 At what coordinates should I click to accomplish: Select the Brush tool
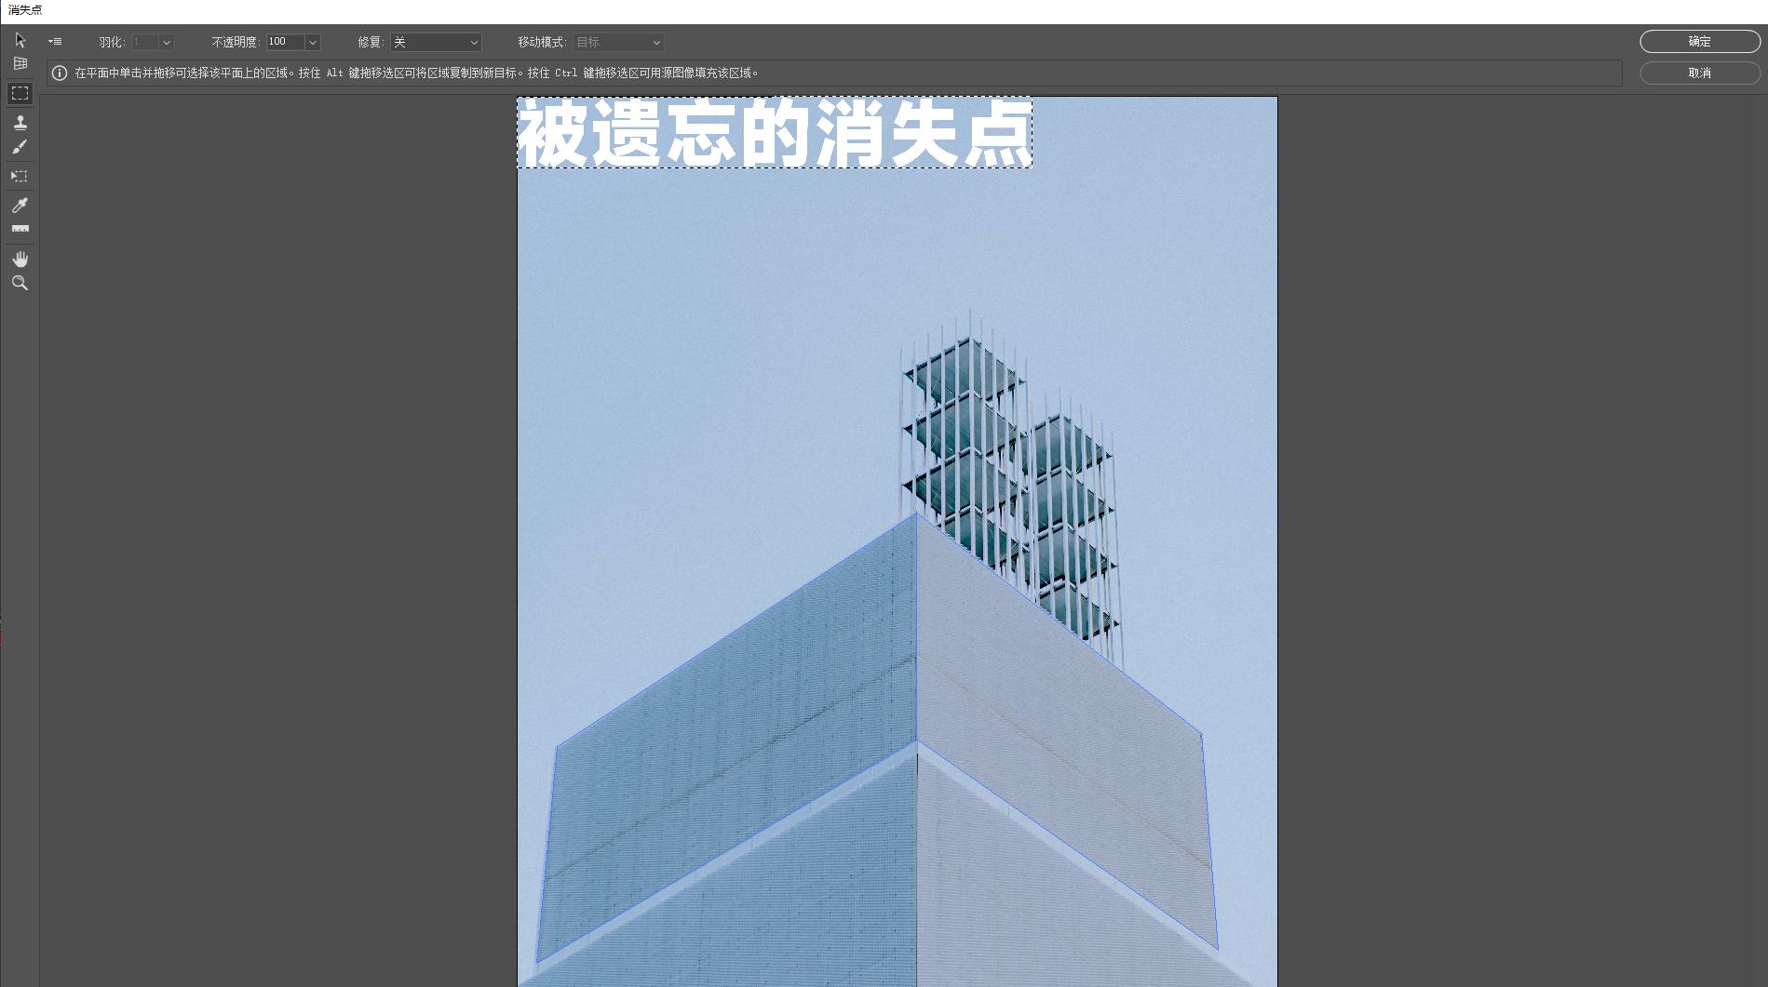coord(20,147)
